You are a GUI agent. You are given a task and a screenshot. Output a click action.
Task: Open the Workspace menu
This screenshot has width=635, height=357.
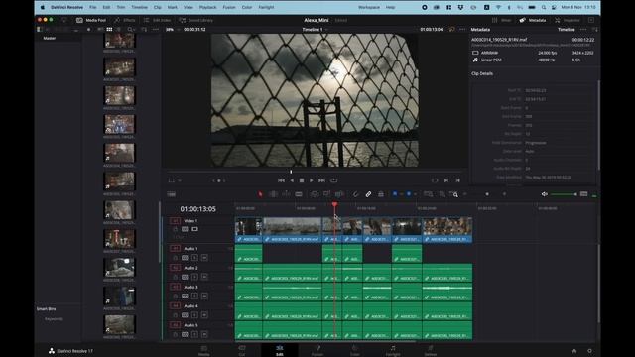tap(369, 7)
